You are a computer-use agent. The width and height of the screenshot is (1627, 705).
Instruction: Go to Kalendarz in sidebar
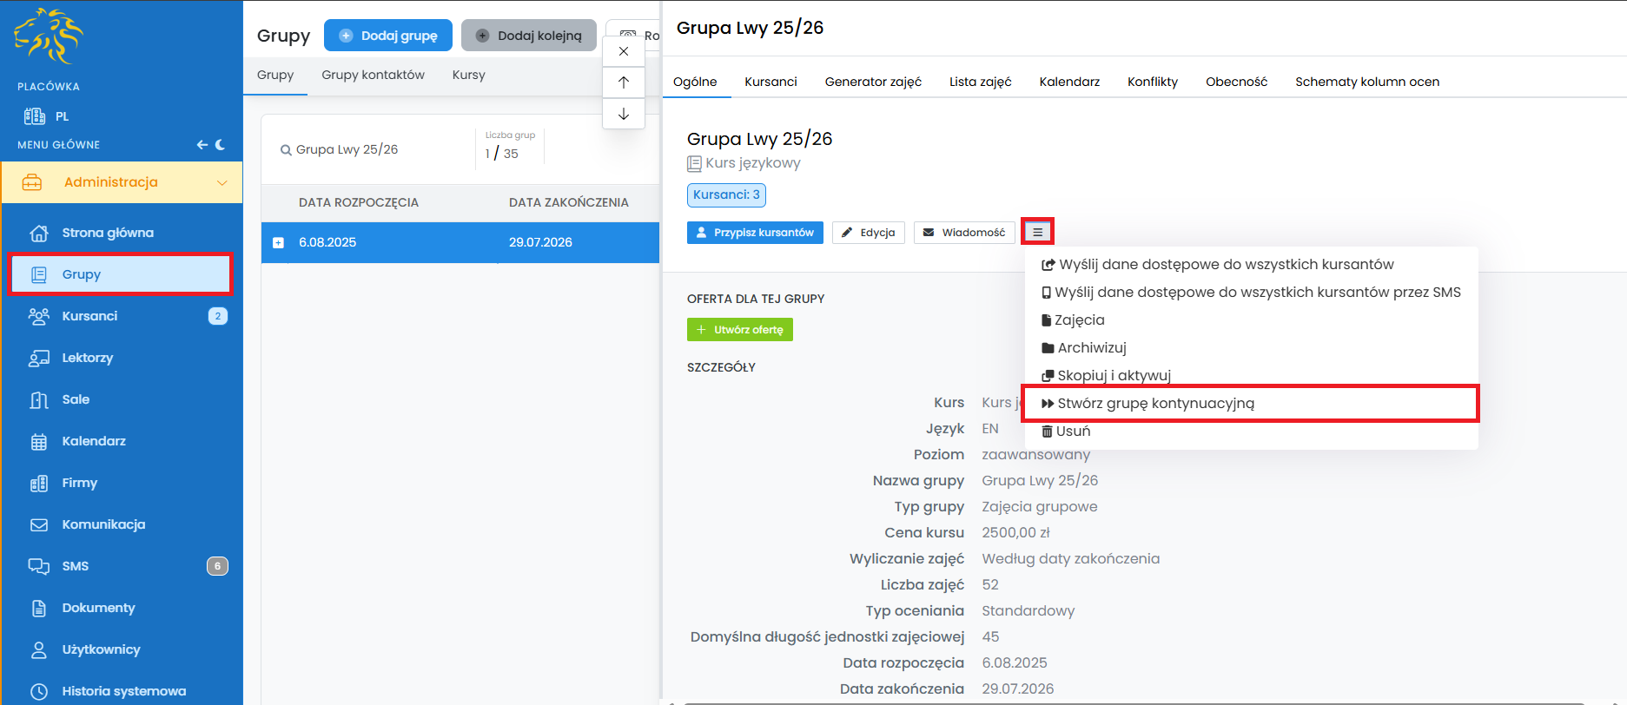coord(93,441)
